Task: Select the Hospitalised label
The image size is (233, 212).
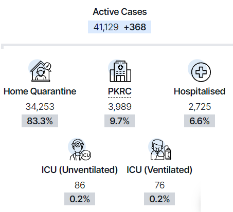Action: click(200, 91)
